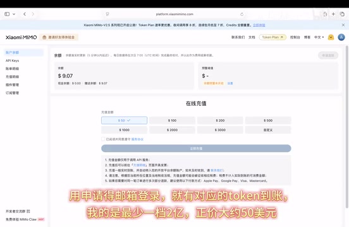Open 开发者交流群 at the sidebar bottom
This screenshot has height=227, width=349.
point(18,211)
